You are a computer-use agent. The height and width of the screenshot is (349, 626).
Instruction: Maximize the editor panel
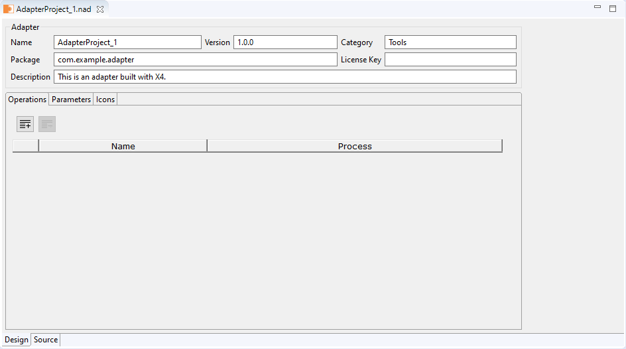click(x=613, y=8)
